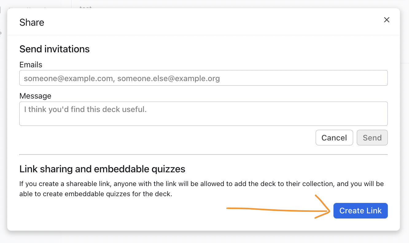Click the divider above the Link sharing section

(x=203, y=155)
